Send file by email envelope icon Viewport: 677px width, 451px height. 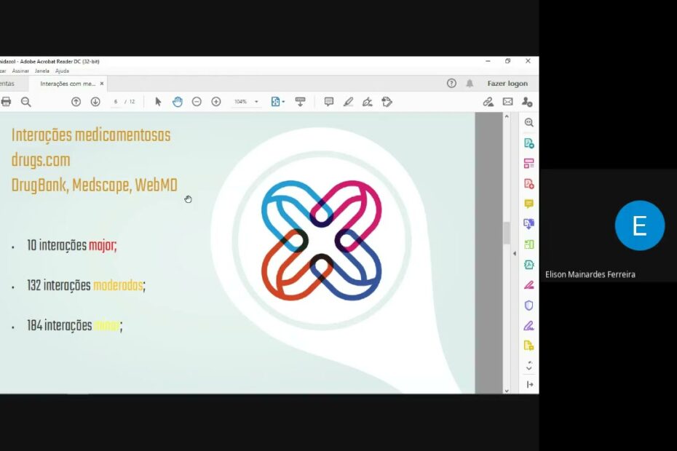[507, 102]
